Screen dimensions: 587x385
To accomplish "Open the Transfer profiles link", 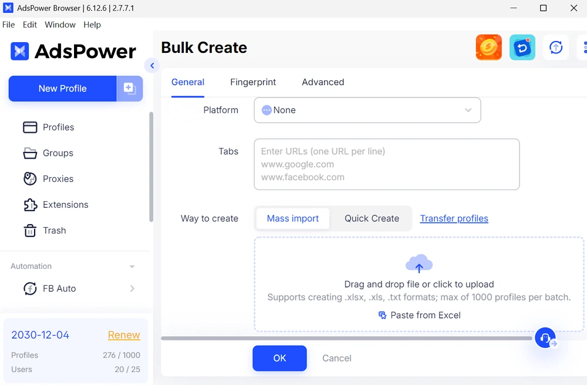I will point(454,218).
